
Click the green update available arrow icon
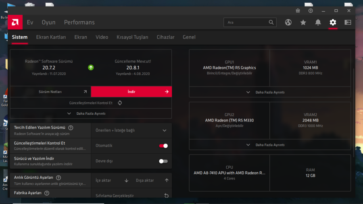pos(91,68)
